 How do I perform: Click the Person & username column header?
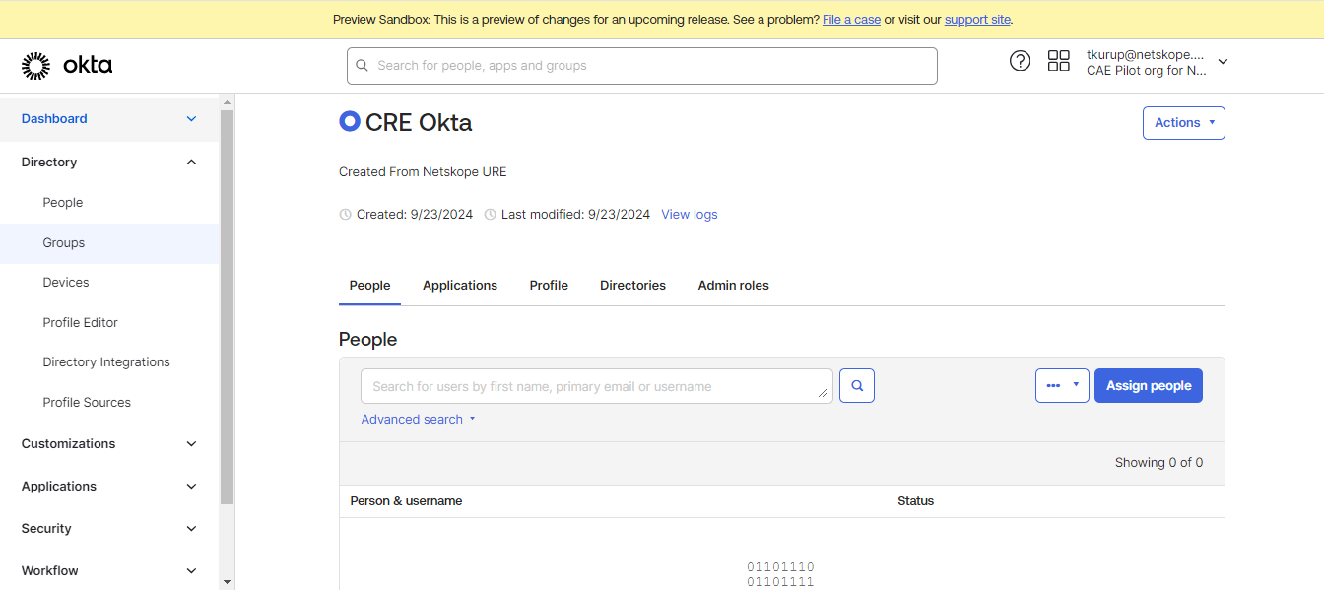406,501
